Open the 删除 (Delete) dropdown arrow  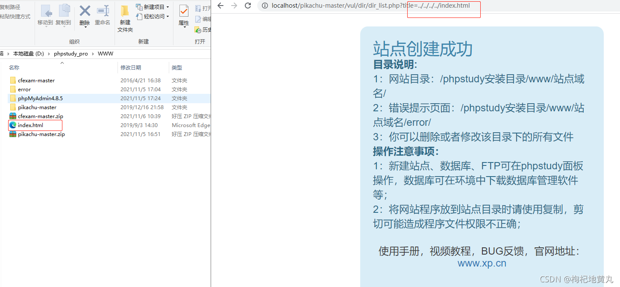click(85, 27)
